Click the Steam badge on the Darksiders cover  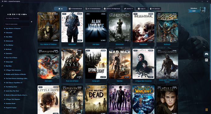[x=56, y=51]
